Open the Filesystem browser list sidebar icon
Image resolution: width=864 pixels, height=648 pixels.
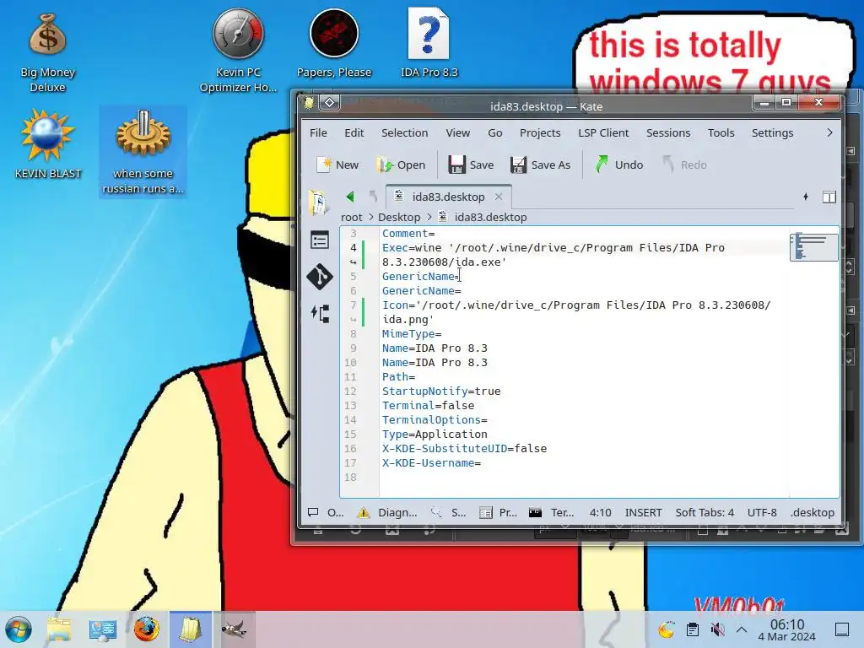320,240
